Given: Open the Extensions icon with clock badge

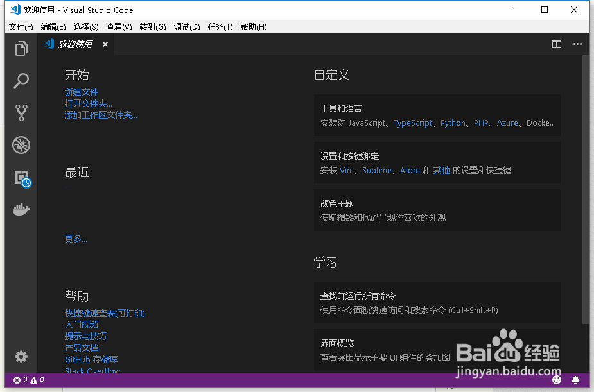Looking at the screenshot, I should (22, 178).
